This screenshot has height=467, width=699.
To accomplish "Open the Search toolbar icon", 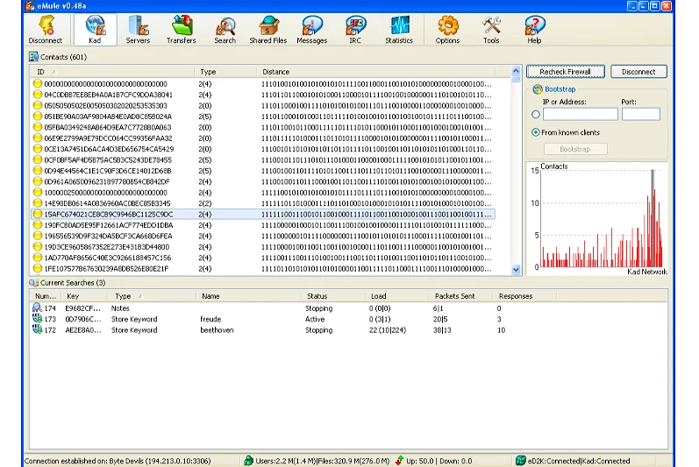I will coord(225,29).
